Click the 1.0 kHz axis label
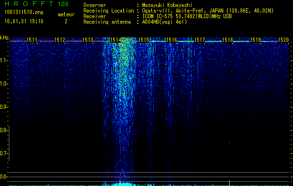293x186 pixels. click(x=4, y=84)
